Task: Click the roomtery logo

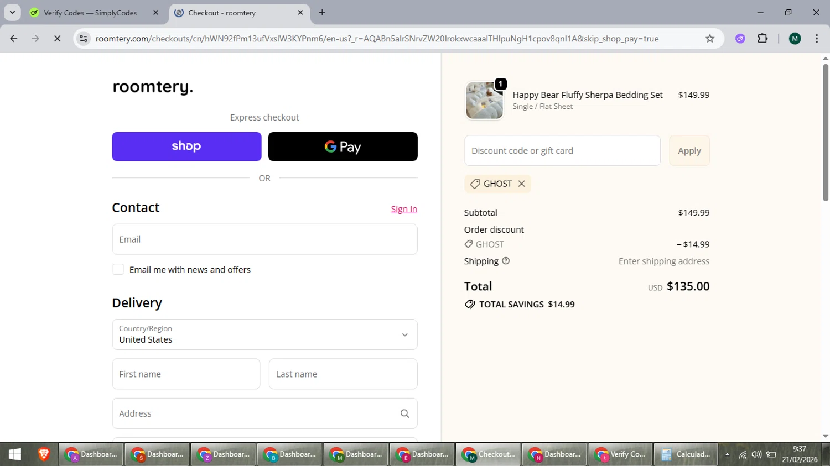Action: pos(153,87)
